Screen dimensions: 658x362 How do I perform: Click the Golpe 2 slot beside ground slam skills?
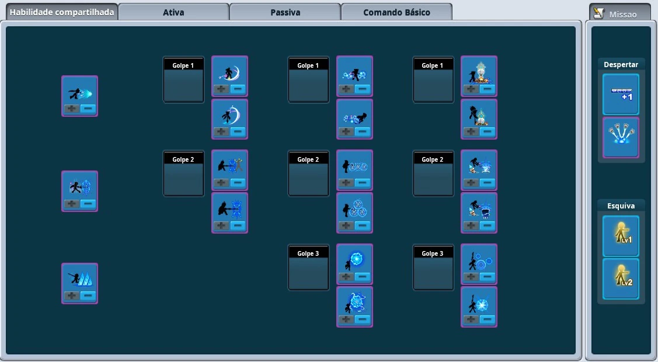pos(433,173)
